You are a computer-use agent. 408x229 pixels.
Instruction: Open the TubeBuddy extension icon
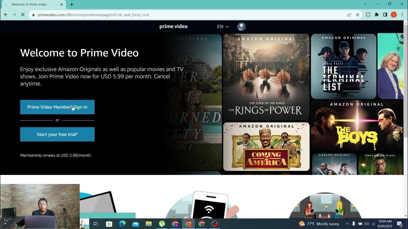tap(368, 15)
